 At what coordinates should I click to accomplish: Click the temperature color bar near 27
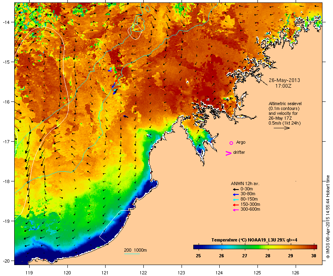coord(244,247)
